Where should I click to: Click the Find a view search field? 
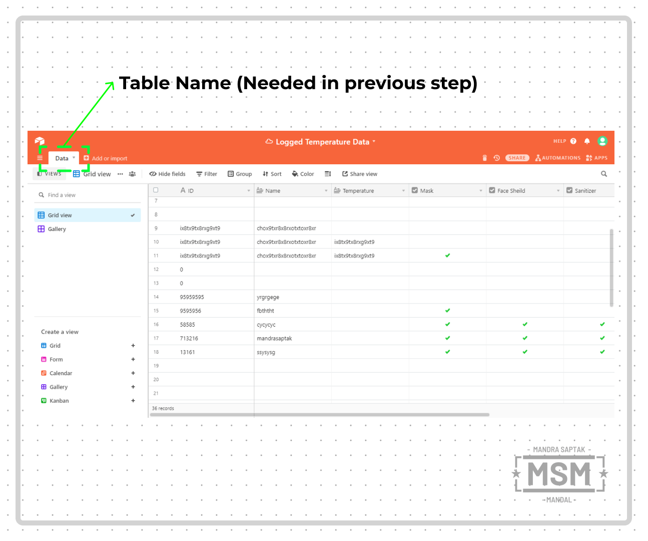point(88,195)
